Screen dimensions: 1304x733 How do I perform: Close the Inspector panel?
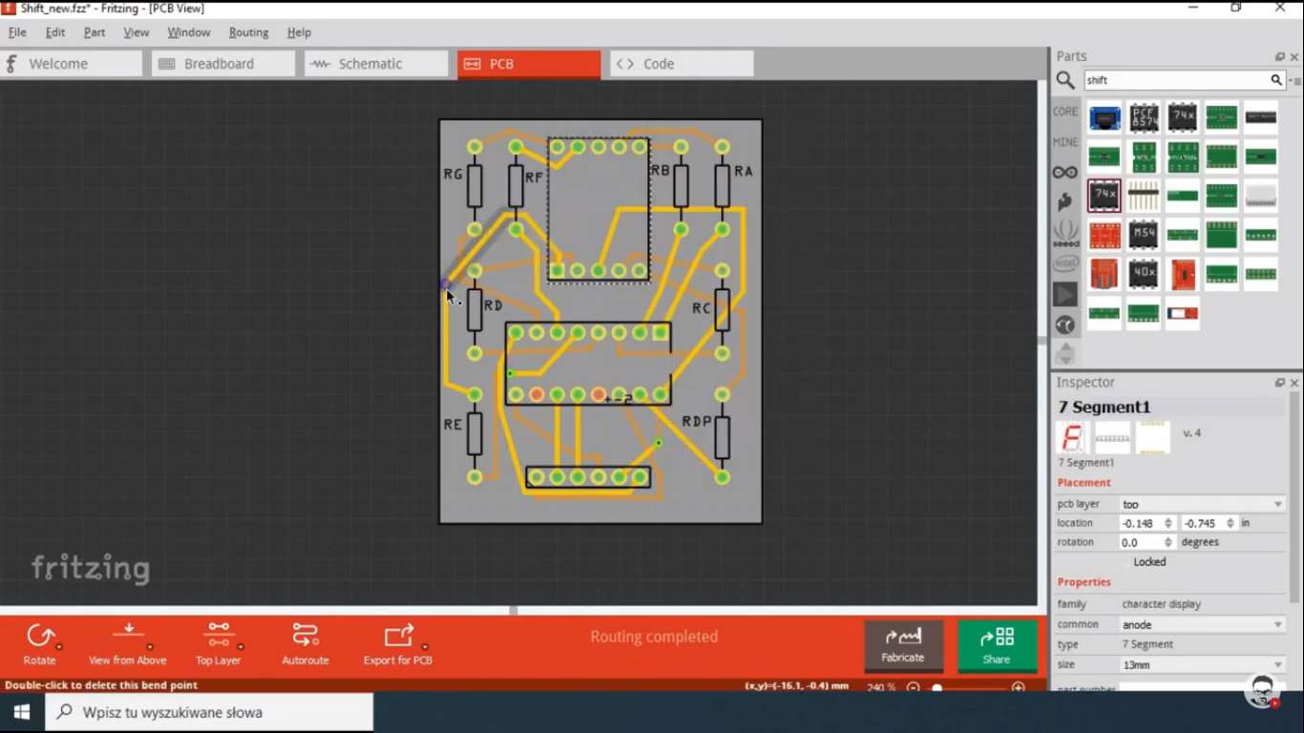click(1294, 383)
